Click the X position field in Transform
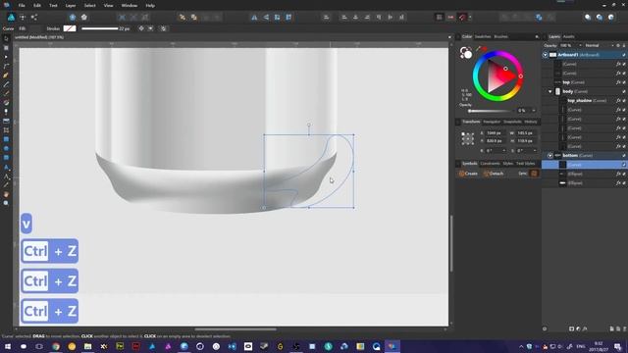Viewport: 628px width, 353px height. point(496,133)
